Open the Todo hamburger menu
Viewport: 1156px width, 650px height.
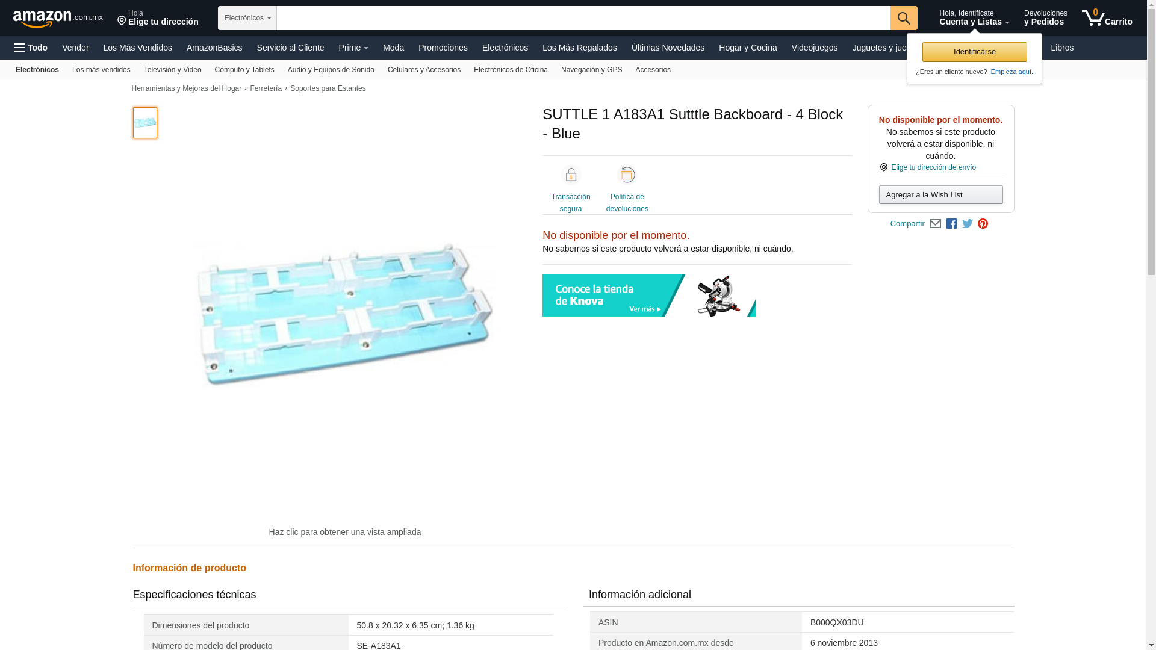click(31, 48)
